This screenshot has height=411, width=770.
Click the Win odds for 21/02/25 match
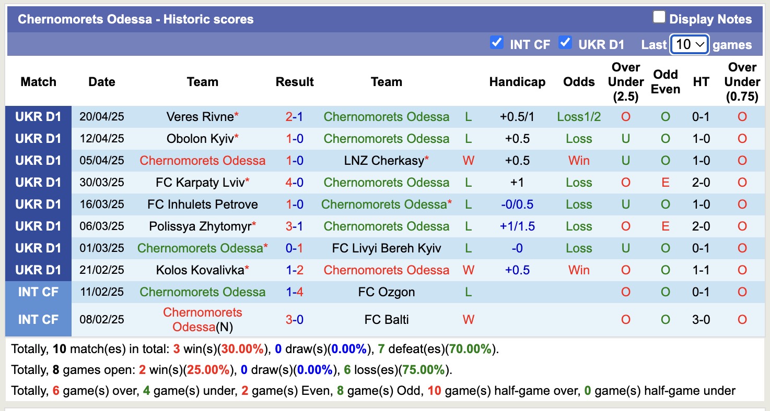click(578, 270)
